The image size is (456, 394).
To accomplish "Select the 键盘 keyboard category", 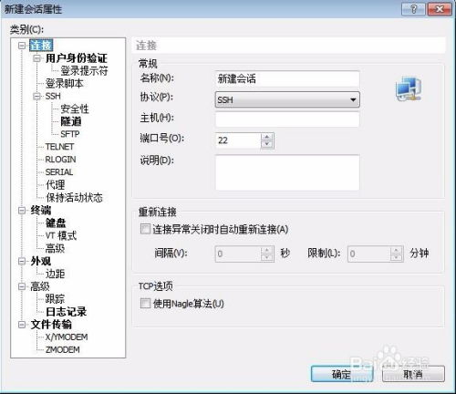I will 56,223.
